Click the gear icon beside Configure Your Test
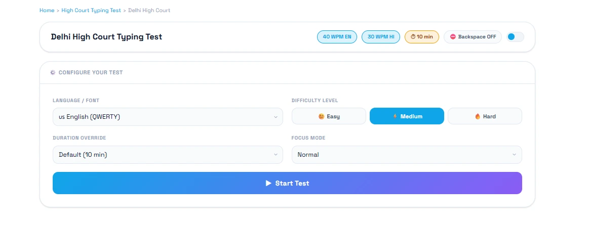 (53, 72)
